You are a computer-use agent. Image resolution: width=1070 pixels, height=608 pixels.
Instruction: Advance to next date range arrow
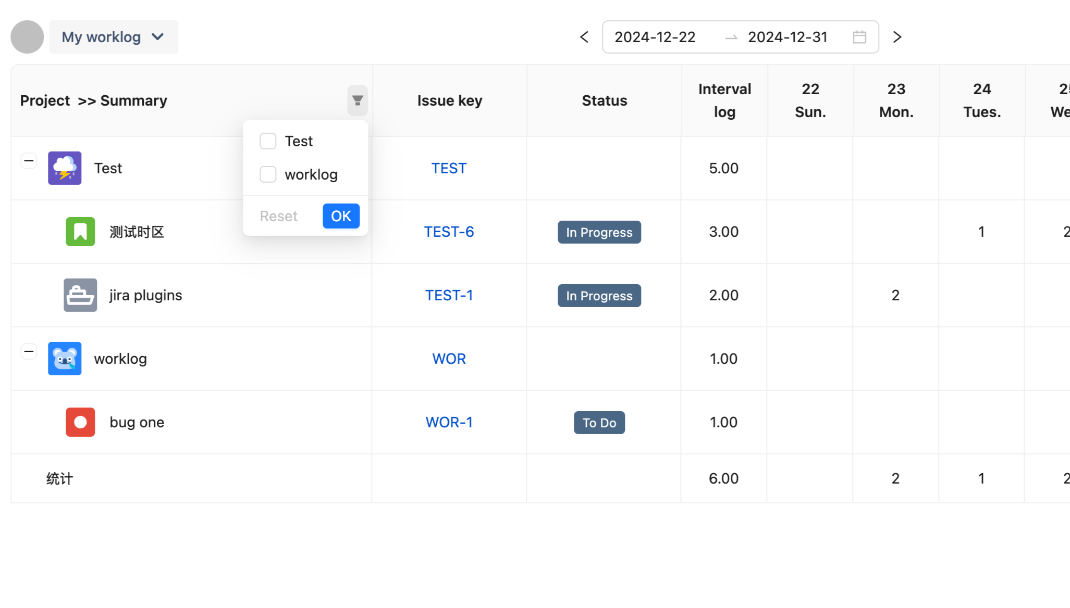(897, 37)
